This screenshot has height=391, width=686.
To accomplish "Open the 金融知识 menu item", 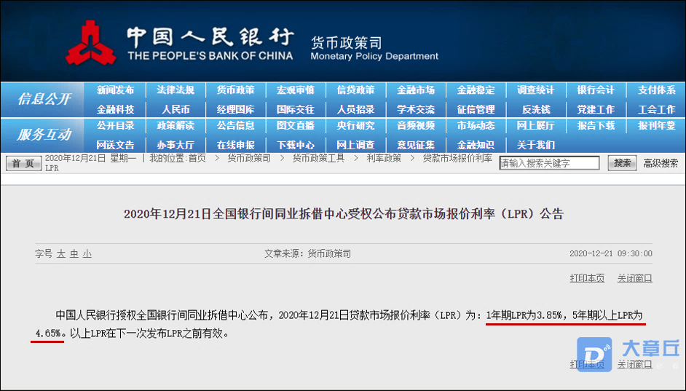I will coord(476,145).
